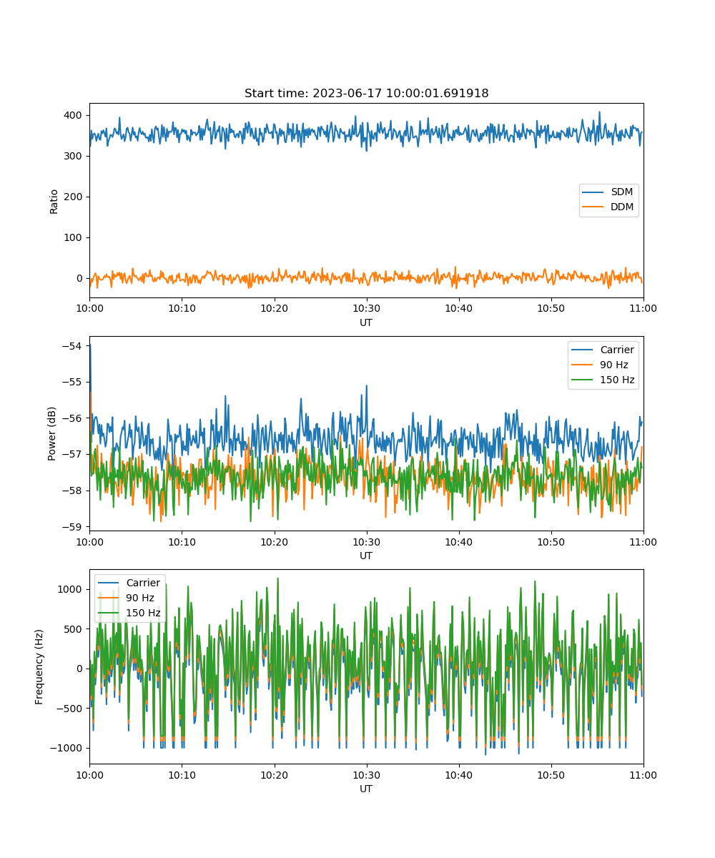Viewport: 715px width, 858px height.
Task: Click the 150 Hz label in frequency plot legend
Action: (x=143, y=613)
